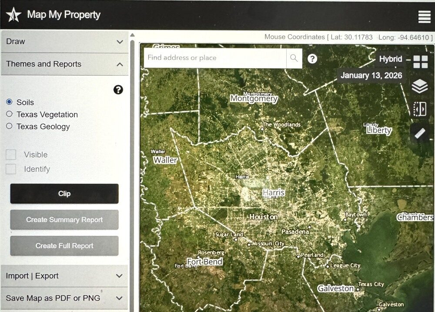Open the basemap gallery grid icon

click(x=420, y=62)
